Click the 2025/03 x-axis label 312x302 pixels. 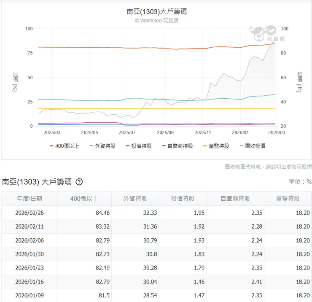click(x=52, y=132)
